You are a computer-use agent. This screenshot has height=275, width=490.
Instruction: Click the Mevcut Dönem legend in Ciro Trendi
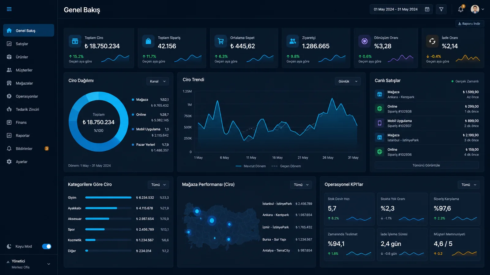[251, 166]
